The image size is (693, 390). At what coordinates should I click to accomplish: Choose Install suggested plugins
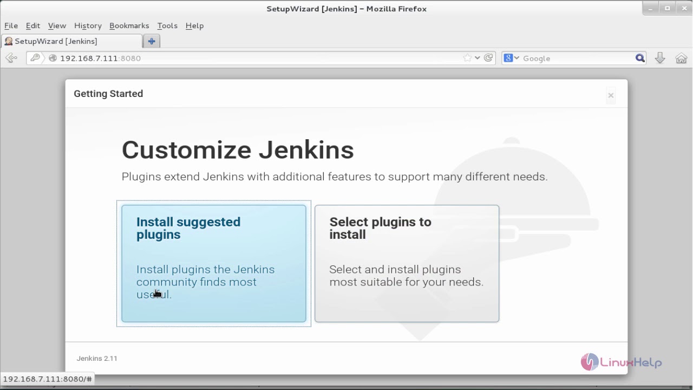click(214, 263)
